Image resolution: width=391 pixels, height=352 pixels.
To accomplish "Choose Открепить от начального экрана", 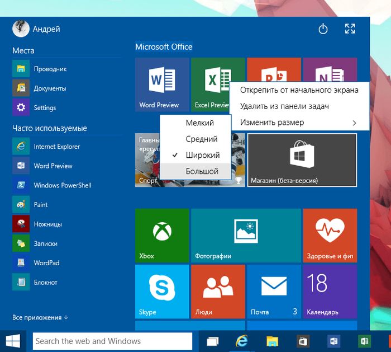I will 299,90.
